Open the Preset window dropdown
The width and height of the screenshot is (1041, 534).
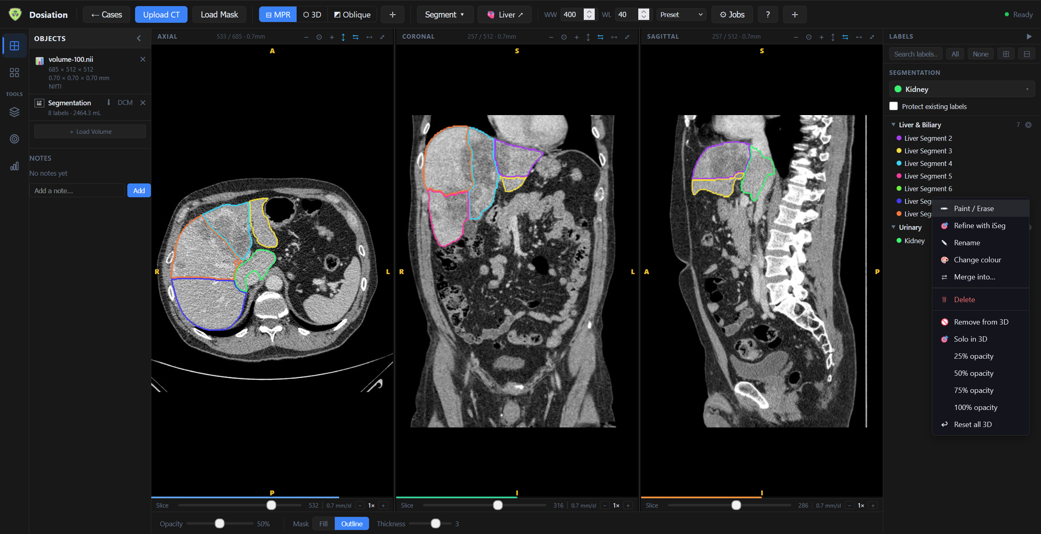coord(681,15)
